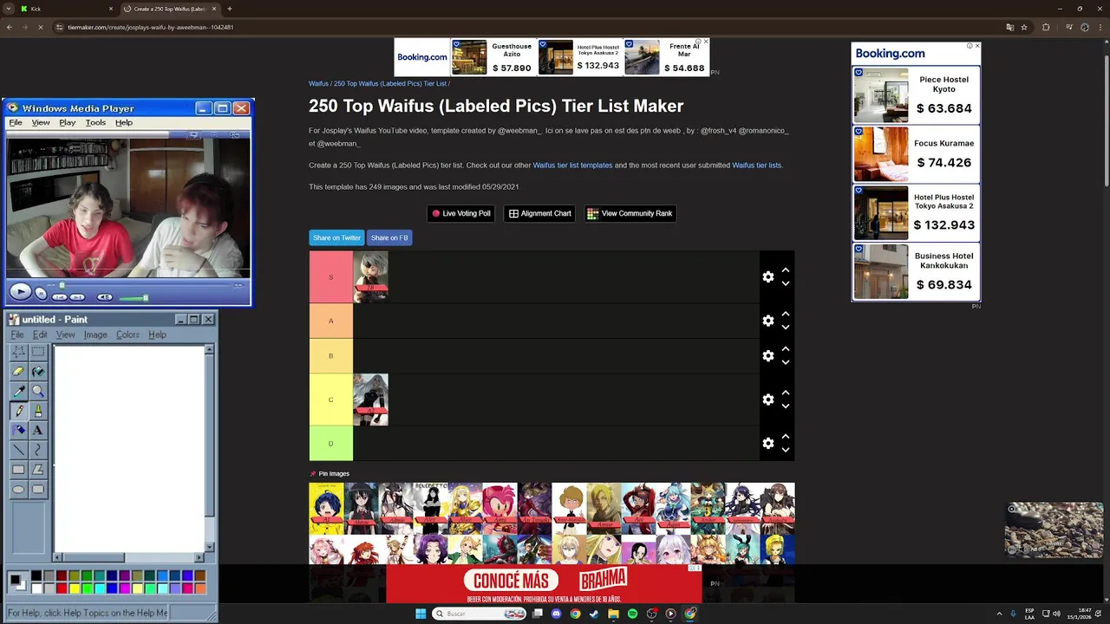The height and width of the screenshot is (624, 1110).
Task: Open settings gear for the D tier row
Action: click(767, 443)
